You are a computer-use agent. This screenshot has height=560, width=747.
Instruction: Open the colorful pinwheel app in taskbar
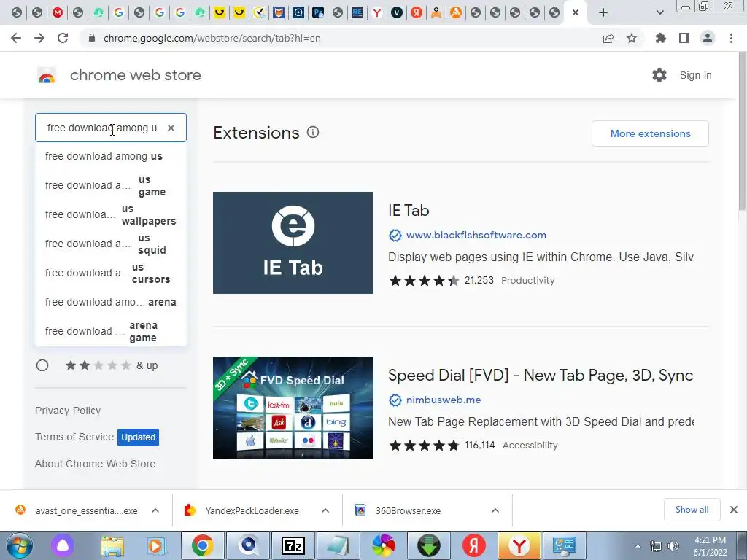[384, 545]
